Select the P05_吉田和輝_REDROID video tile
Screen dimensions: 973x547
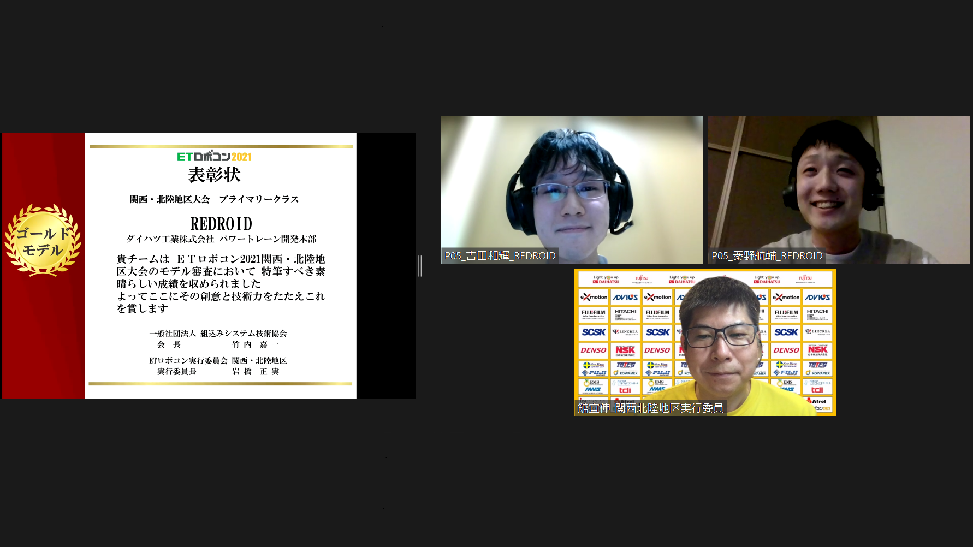572,186
